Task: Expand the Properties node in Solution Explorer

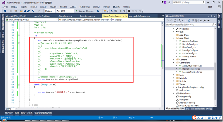Action: click(x=173, y=29)
